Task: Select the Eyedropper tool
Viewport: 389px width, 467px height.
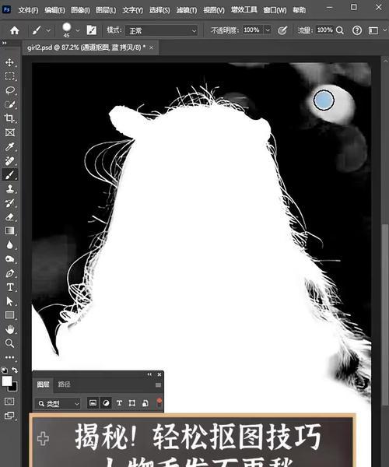Action: click(9, 146)
